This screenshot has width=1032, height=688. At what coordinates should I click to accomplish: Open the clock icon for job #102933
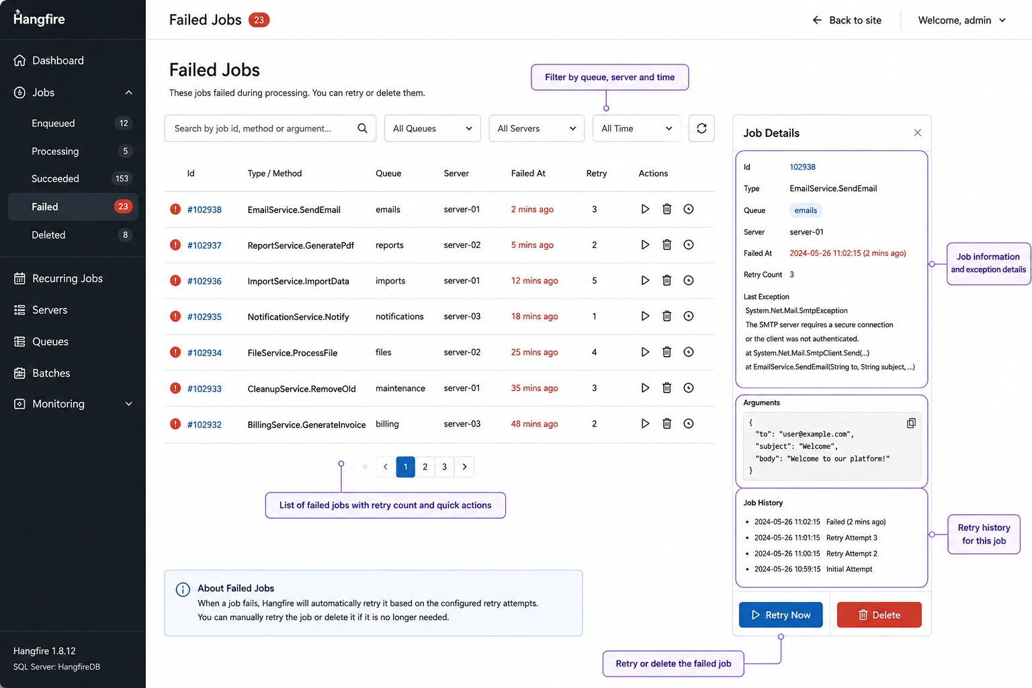(x=689, y=388)
